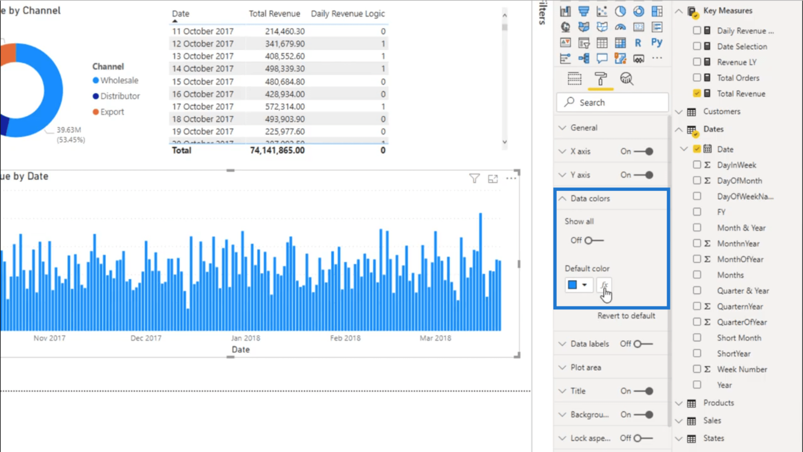This screenshot has height=452, width=803.
Task: Uncheck the Total Revenue checkbox
Action: point(697,93)
